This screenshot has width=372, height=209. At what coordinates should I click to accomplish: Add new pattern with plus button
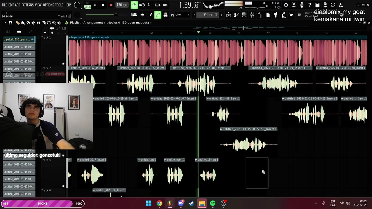[x=221, y=15]
